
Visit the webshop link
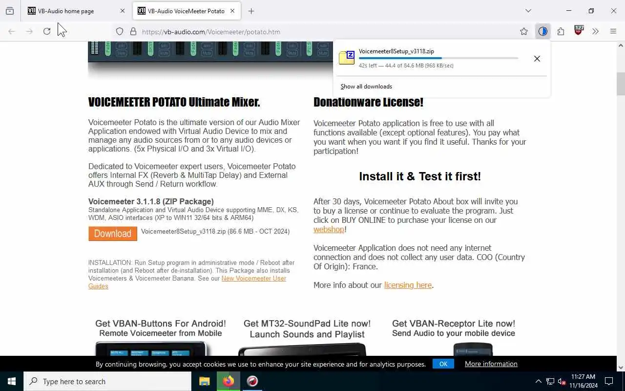click(329, 229)
